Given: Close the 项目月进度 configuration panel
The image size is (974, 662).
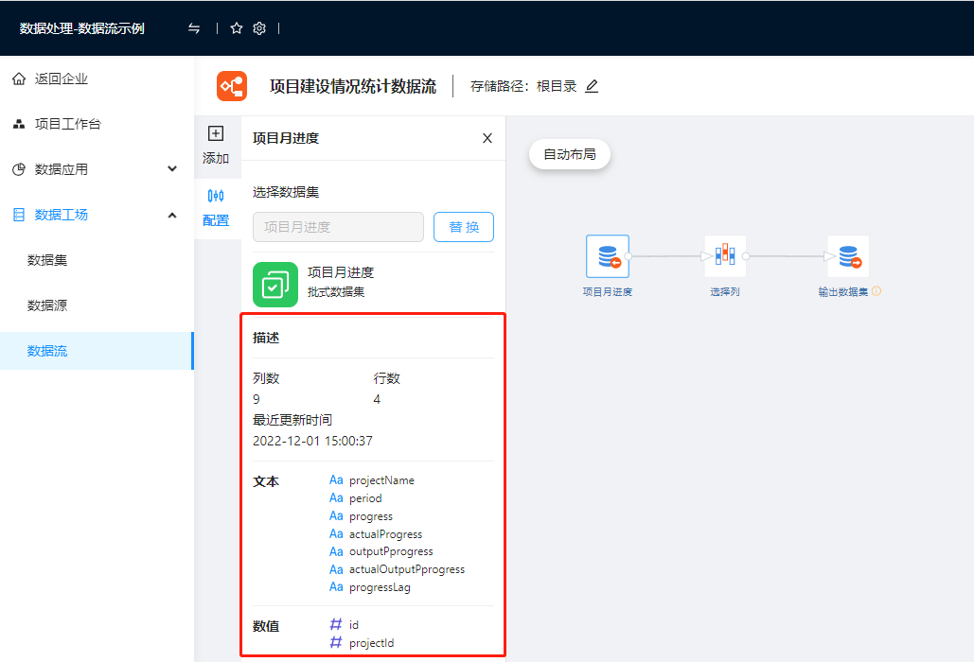Looking at the screenshot, I should coord(487,138).
